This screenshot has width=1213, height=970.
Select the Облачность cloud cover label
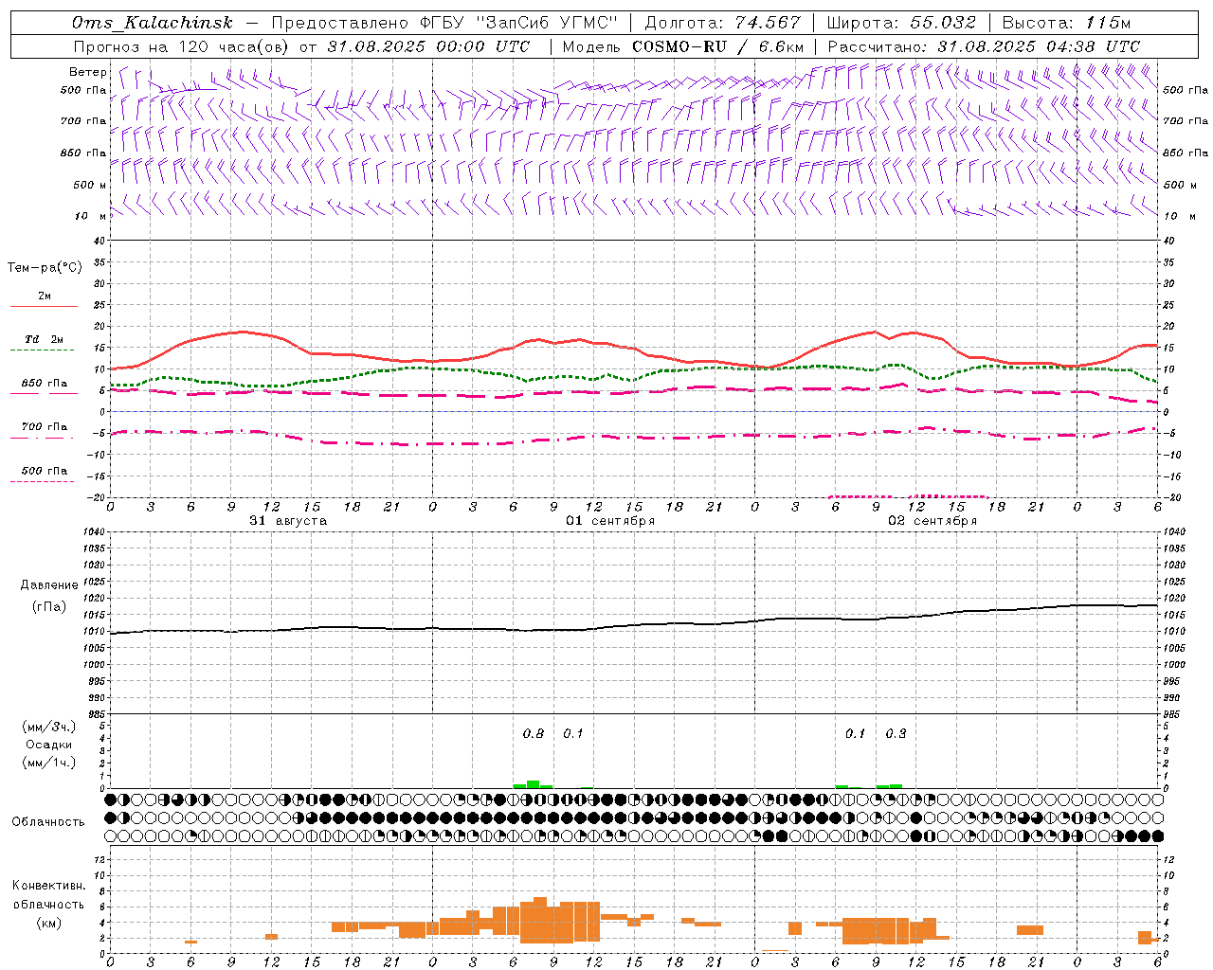click(48, 822)
